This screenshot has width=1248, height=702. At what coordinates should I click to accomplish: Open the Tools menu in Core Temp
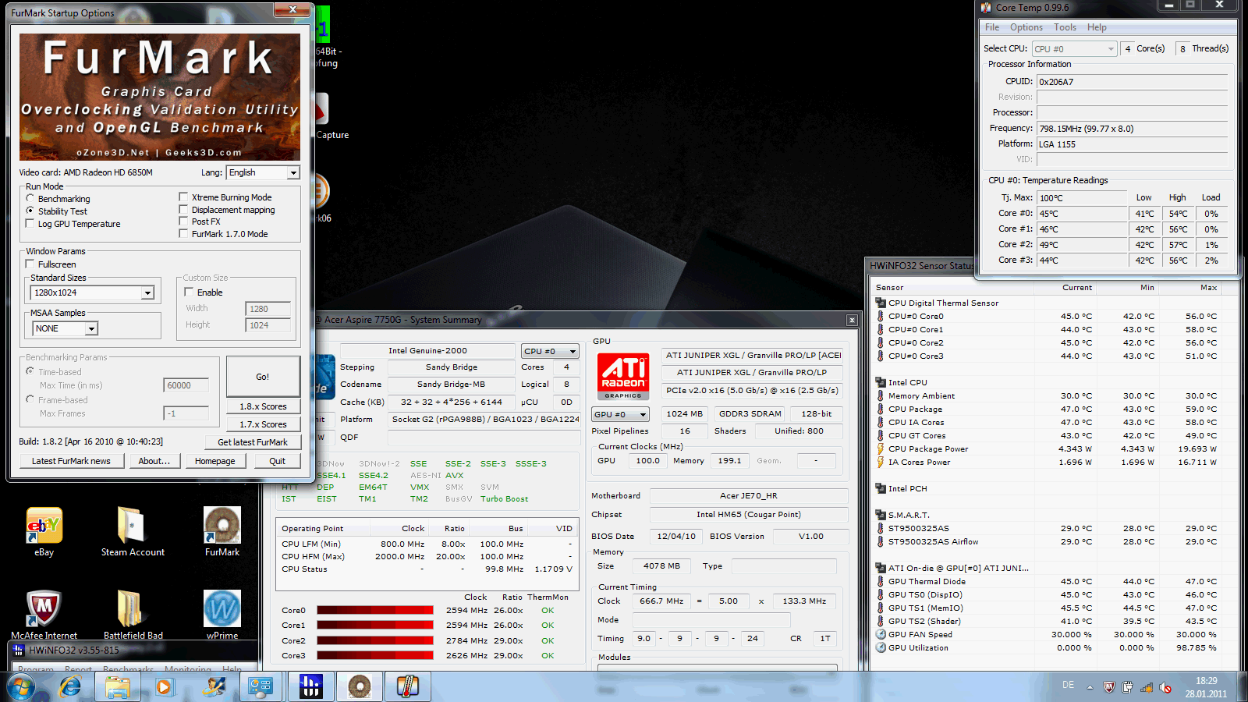pyautogui.click(x=1065, y=27)
